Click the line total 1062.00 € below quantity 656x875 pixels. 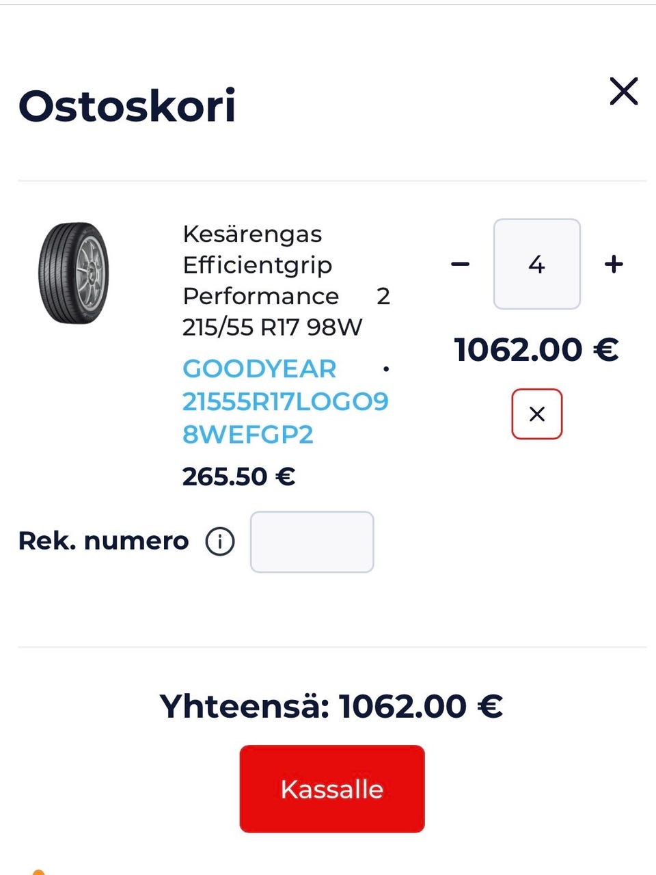(536, 350)
